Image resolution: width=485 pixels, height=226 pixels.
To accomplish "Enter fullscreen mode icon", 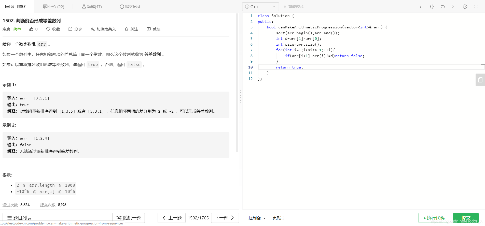I will point(476,7).
